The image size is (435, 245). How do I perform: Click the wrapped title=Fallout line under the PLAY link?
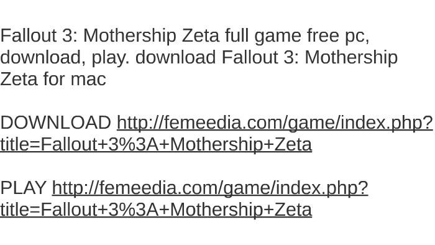[x=156, y=210]
